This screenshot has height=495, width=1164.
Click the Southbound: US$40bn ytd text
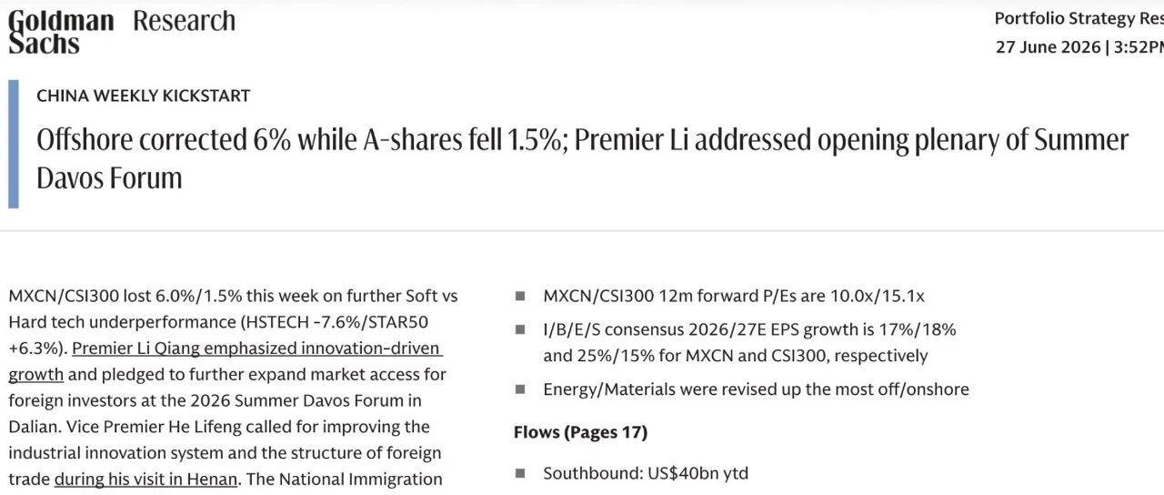tap(646, 474)
